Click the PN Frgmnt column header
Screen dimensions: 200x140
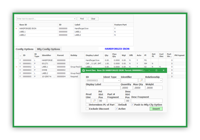180,55
